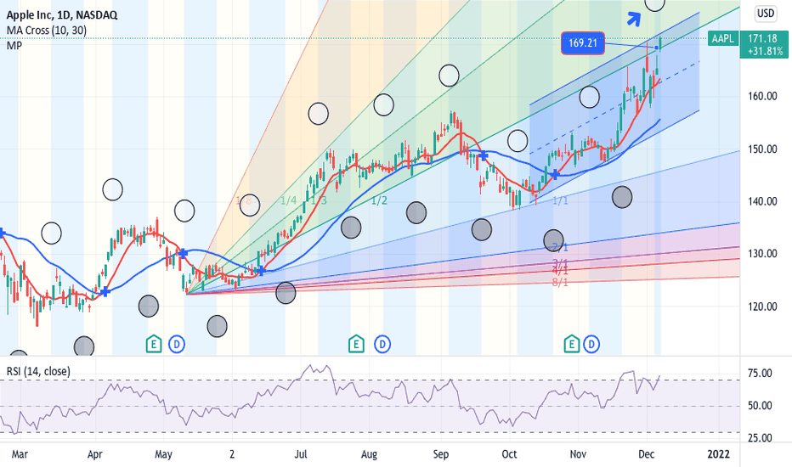This screenshot has width=792, height=467.
Task: Select the MA cross marker in May
Action: point(183,253)
